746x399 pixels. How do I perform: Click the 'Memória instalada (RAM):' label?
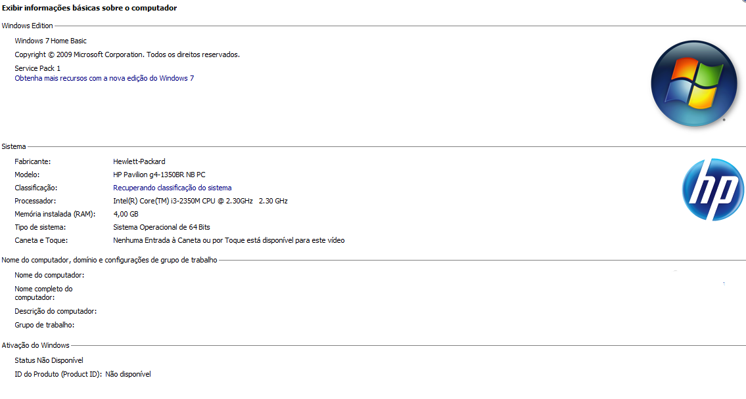click(x=55, y=214)
